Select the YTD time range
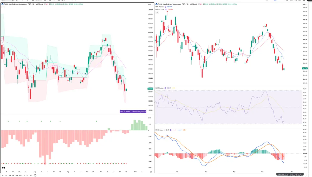312x177 pixels. tap(21, 175)
